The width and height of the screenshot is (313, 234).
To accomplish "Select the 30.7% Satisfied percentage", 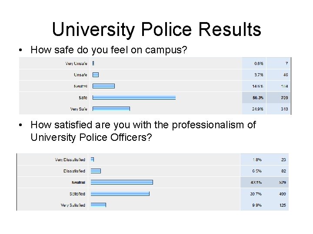I will (x=256, y=194).
